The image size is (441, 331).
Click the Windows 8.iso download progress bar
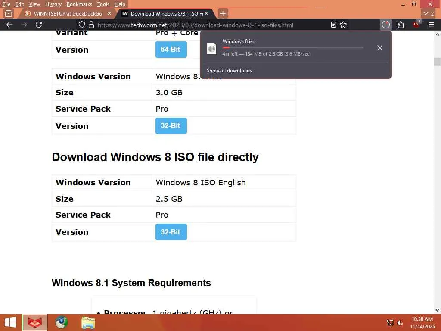pyautogui.click(x=293, y=47)
